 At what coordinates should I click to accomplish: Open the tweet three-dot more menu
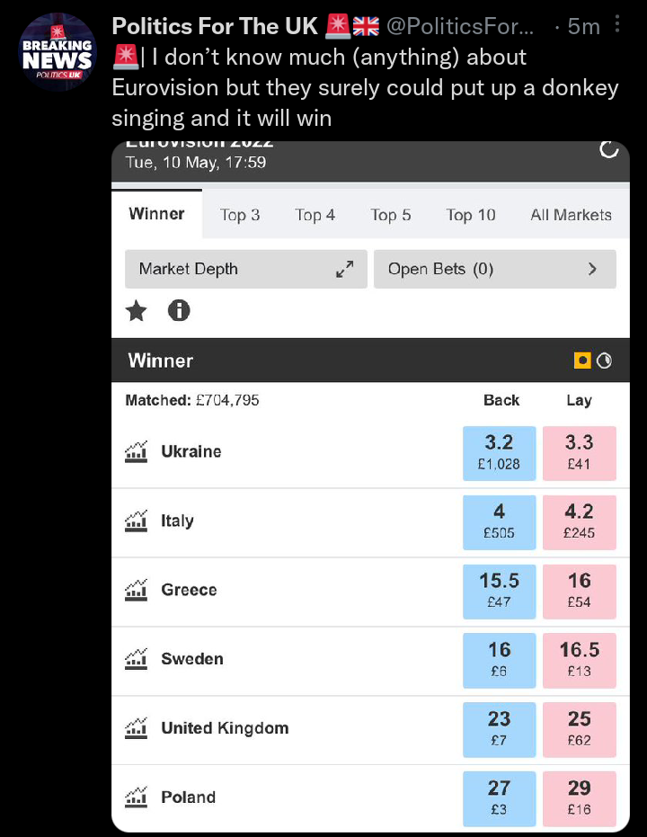click(x=616, y=26)
